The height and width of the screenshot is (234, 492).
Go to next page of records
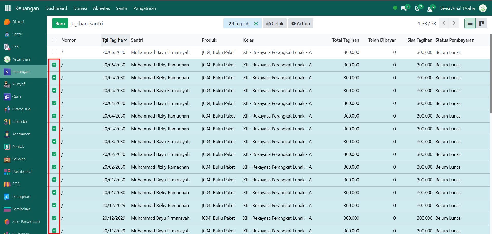(x=454, y=23)
